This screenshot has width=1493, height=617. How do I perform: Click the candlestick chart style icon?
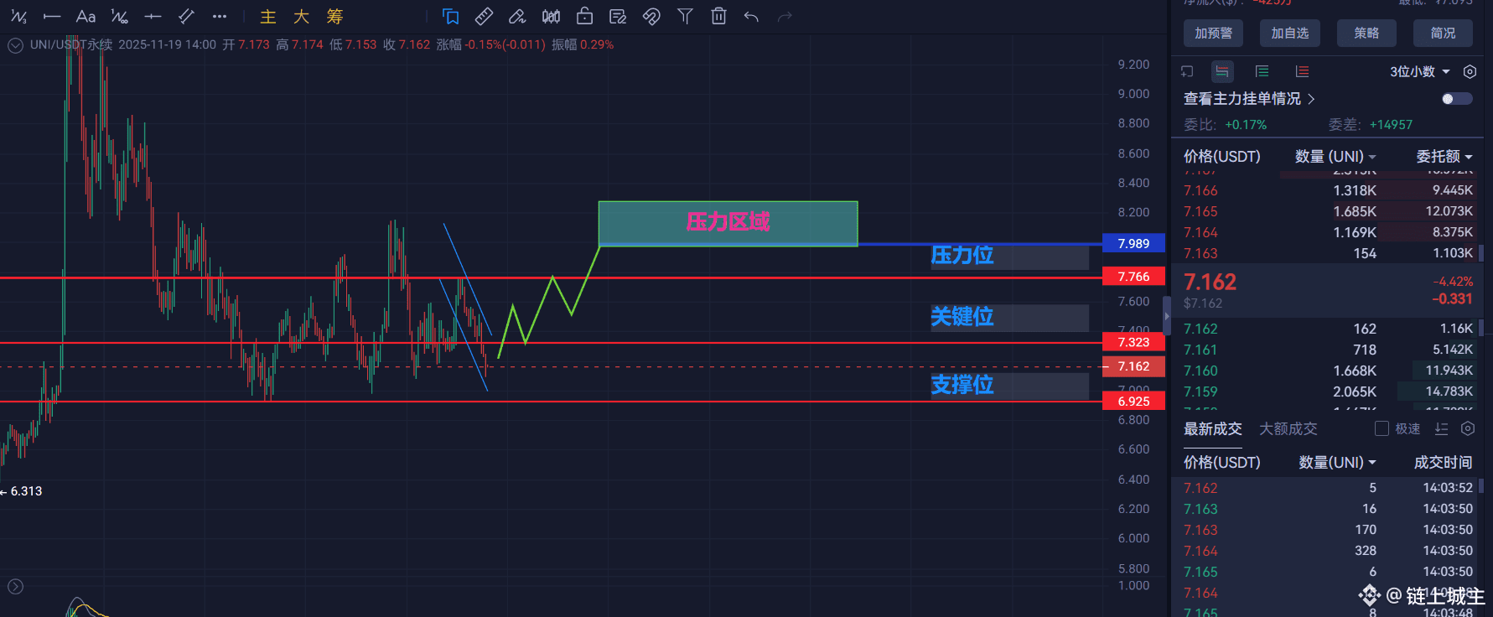551,17
